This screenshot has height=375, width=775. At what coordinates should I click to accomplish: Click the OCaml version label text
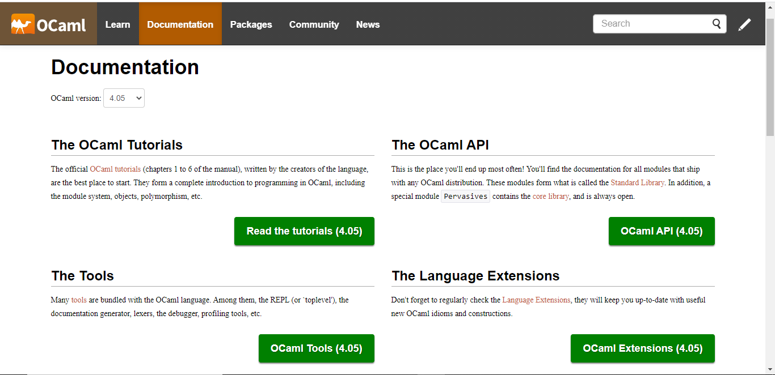tap(76, 98)
